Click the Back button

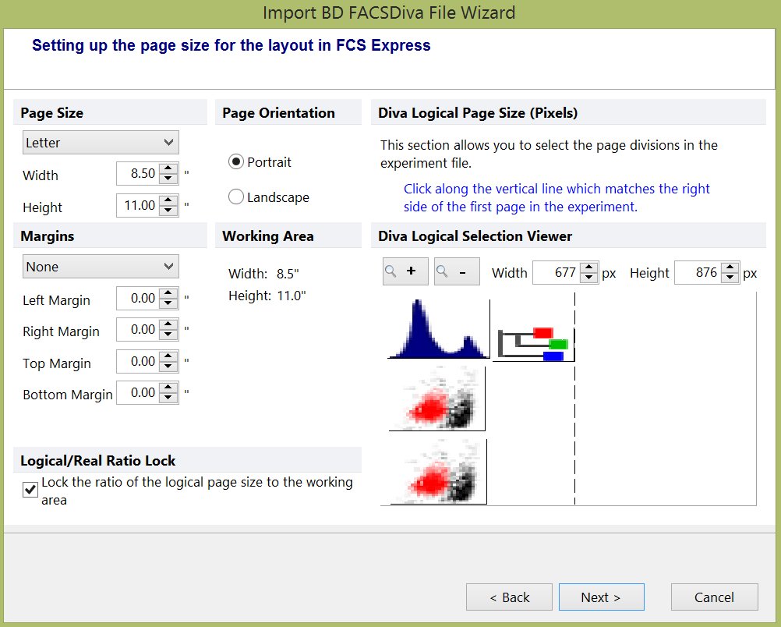pos(509,597)
